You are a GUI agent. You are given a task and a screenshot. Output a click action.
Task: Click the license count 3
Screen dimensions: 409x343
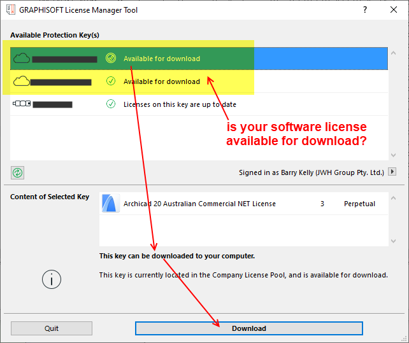coord(322,204)
